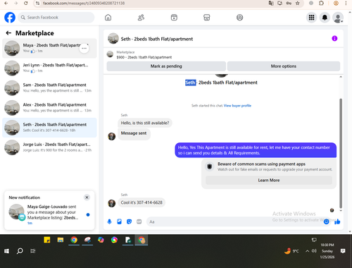Open the conversation information icon
The image size is (352, 268).
pos(334,39)
